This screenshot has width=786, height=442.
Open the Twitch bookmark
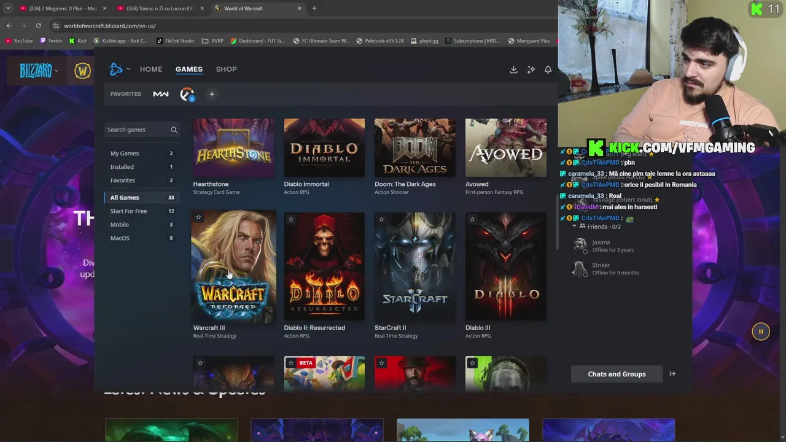(x=51, y=41)
